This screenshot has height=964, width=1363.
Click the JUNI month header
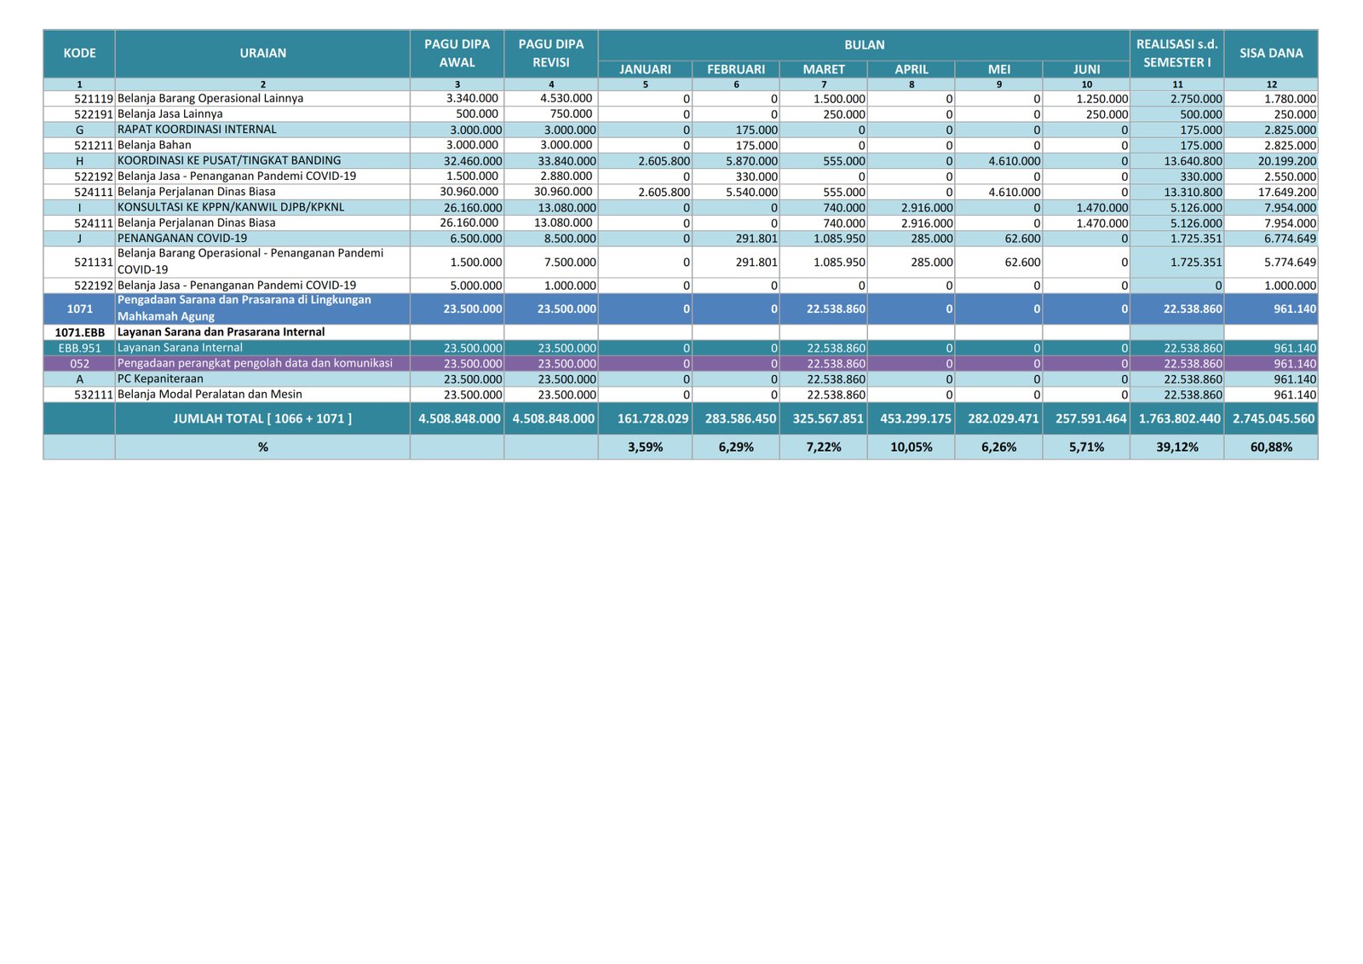1086,69
